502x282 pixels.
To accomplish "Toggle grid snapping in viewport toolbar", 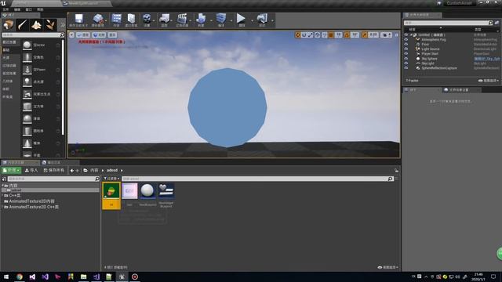I will [x=331, y=34].
